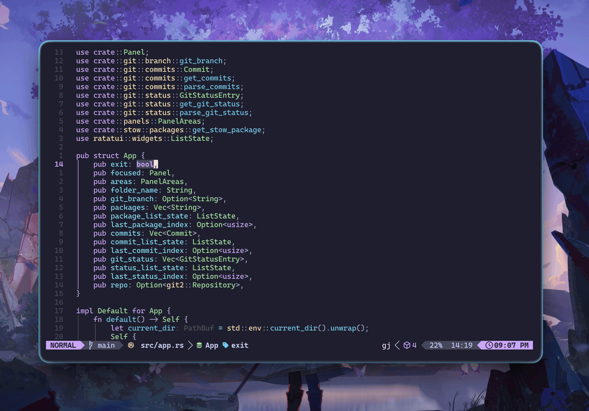589x411 pixels.
Task: Click the clock icon before 09:07 PM
Action: [x=489, y=345]
